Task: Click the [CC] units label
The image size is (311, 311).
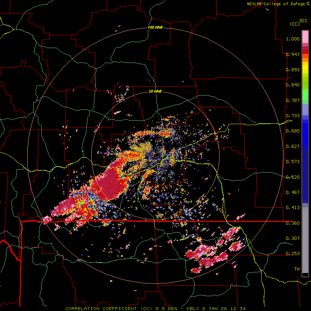Action: point(295,24)
